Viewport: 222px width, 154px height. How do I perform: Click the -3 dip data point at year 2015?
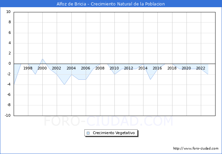point(150,79)
